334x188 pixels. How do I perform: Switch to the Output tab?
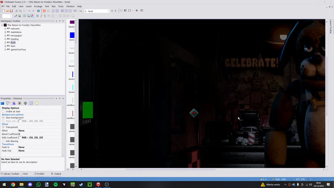click(x=56, y=174)
